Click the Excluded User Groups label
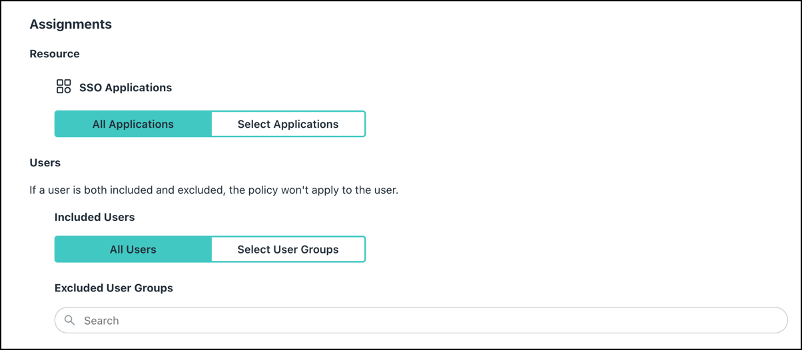Viewport: 802px width, 350px height. 114,288
